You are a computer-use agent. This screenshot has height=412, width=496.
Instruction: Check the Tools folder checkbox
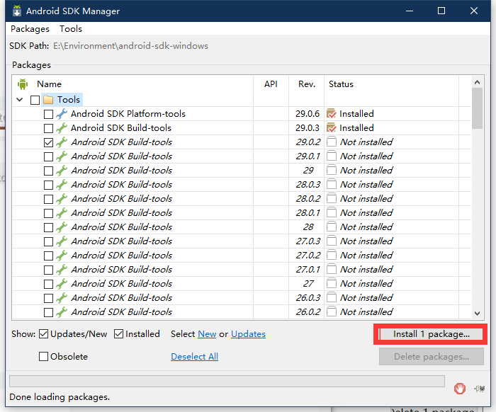pos(35,100)
